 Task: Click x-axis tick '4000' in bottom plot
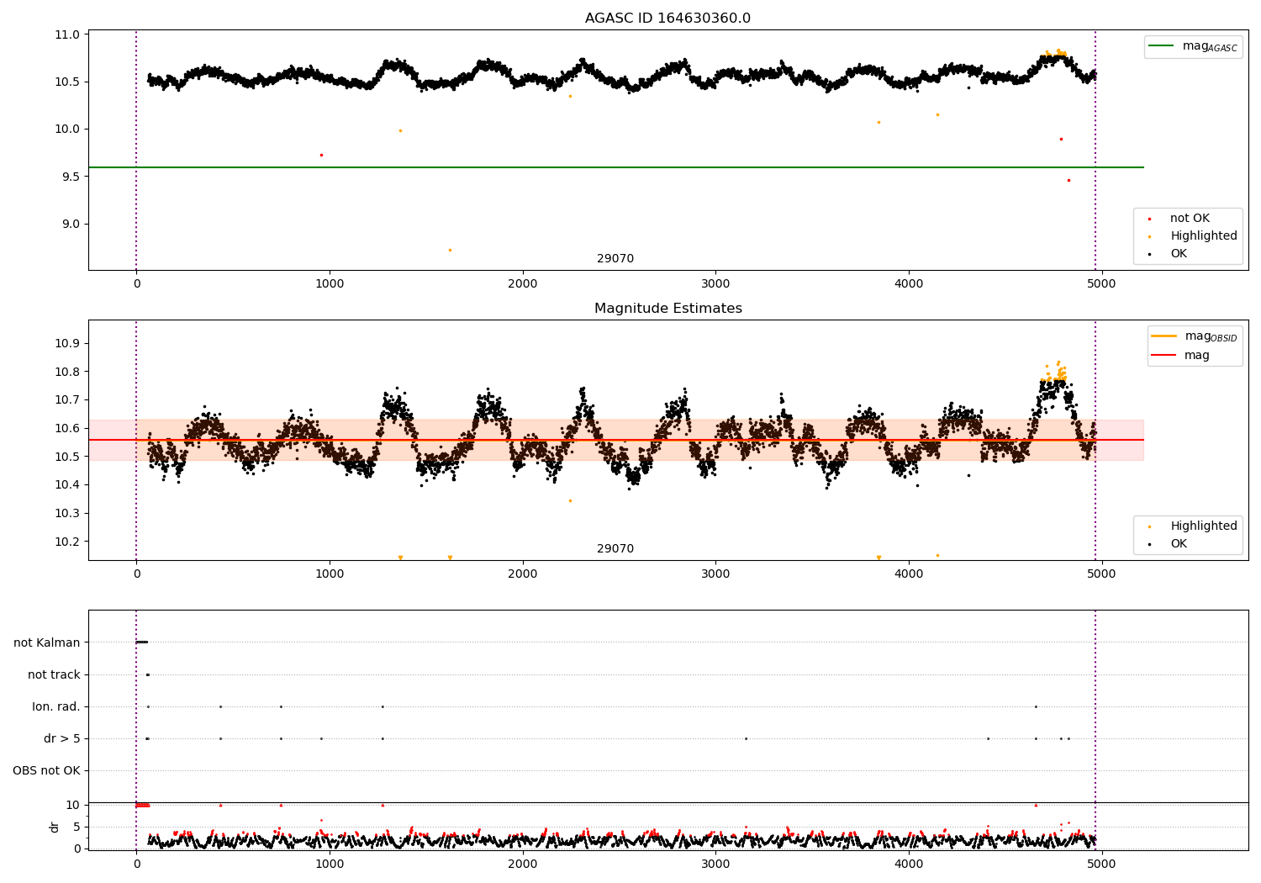(x=909, y=864)
